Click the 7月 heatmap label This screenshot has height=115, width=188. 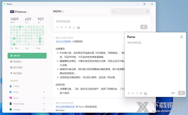[x=12, y=48]
